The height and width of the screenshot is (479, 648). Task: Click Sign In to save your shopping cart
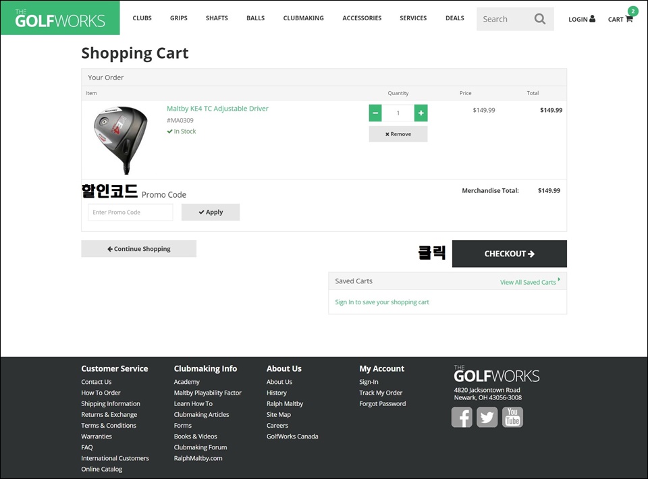pos(382,302)
